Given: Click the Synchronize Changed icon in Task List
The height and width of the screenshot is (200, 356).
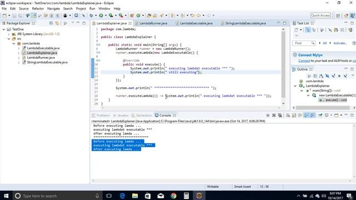Looking at the screenshot, I should [x=350, y=30].
